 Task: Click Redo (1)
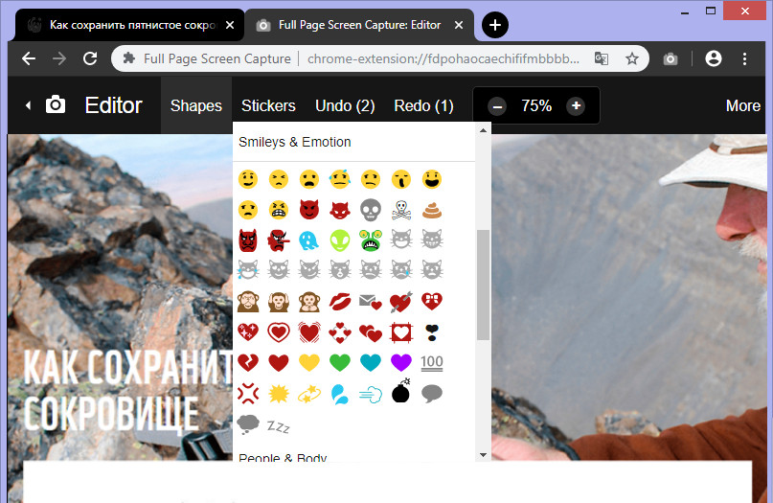(423, 105)
